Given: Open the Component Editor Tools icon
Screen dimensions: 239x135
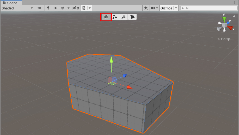Looking at the screenshot, I should pos(146,8).
